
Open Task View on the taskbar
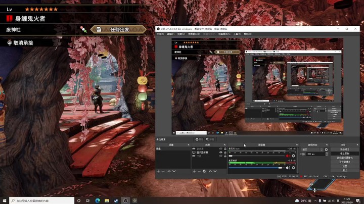coord(88,200)
